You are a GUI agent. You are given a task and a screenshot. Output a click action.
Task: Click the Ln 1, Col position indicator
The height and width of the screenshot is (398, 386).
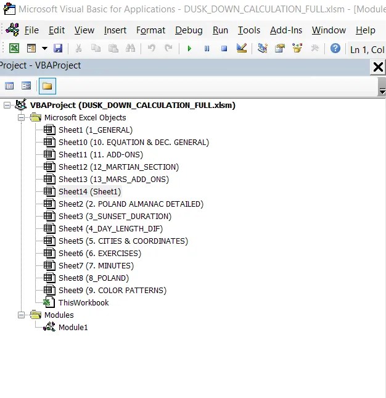click(x=367, y=49)
